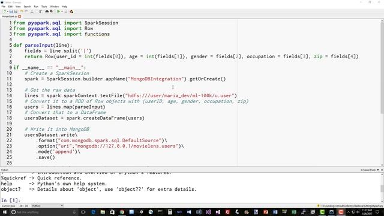384x216 pixels.
Task: Click the '# Write it into MongoDB' comment
Action: [57, 130]
